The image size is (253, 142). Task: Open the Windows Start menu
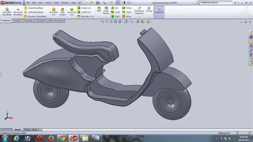[x=5, y=138]
